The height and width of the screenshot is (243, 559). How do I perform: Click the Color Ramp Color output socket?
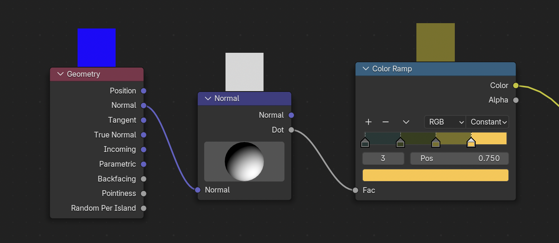click(x=516, y=85)
